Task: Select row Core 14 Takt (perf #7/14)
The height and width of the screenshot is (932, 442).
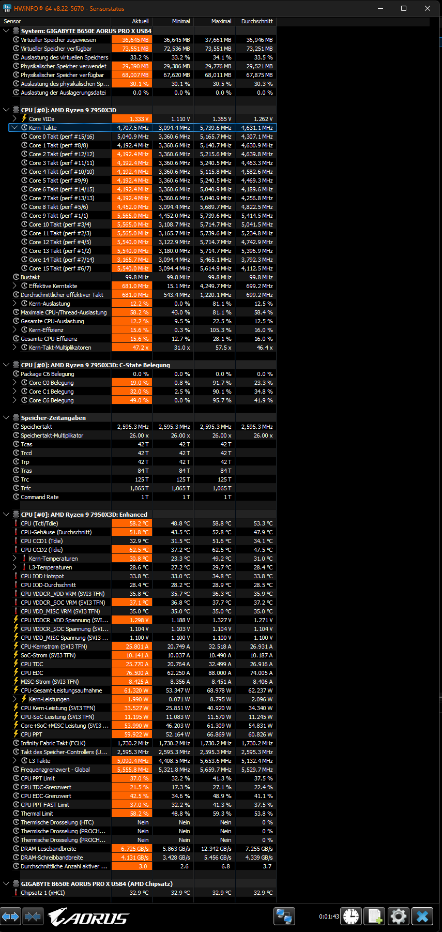Action: tap(138, 259)
